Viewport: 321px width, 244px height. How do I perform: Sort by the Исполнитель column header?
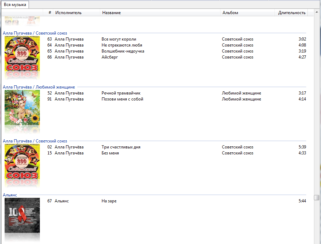(68, 13)
